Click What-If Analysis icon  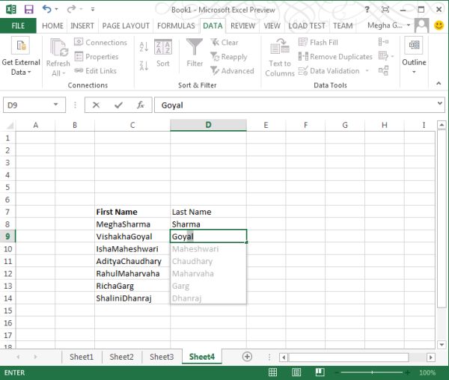coord(383,56)
